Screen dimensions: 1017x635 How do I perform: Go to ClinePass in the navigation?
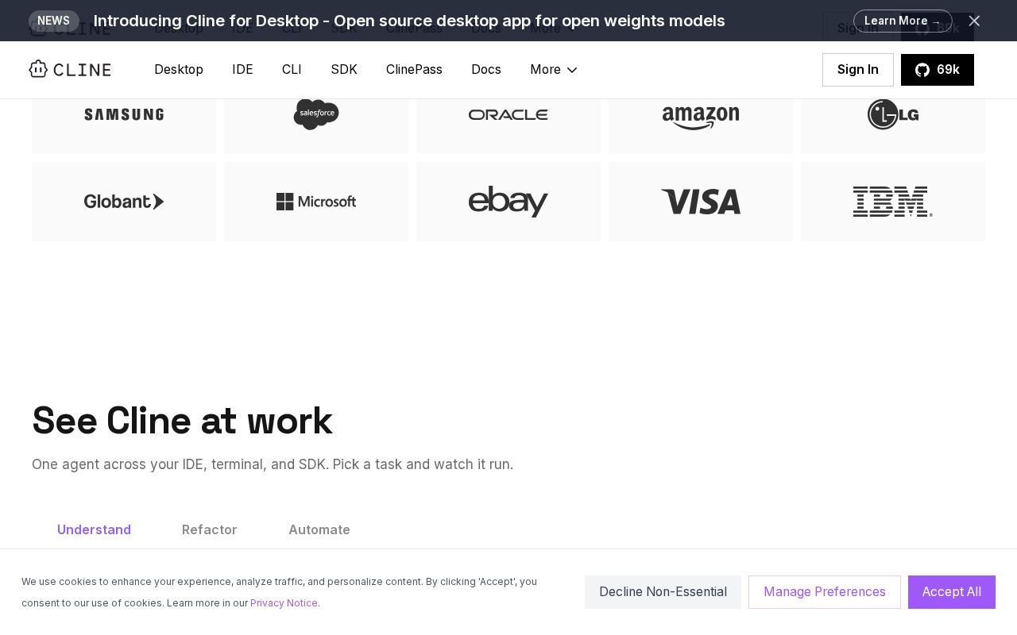coord(414,70)
